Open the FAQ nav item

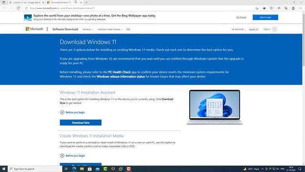128,30
